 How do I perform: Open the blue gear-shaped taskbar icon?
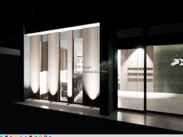[x=50, y=136]
